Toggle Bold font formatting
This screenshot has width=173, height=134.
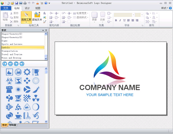116,20
